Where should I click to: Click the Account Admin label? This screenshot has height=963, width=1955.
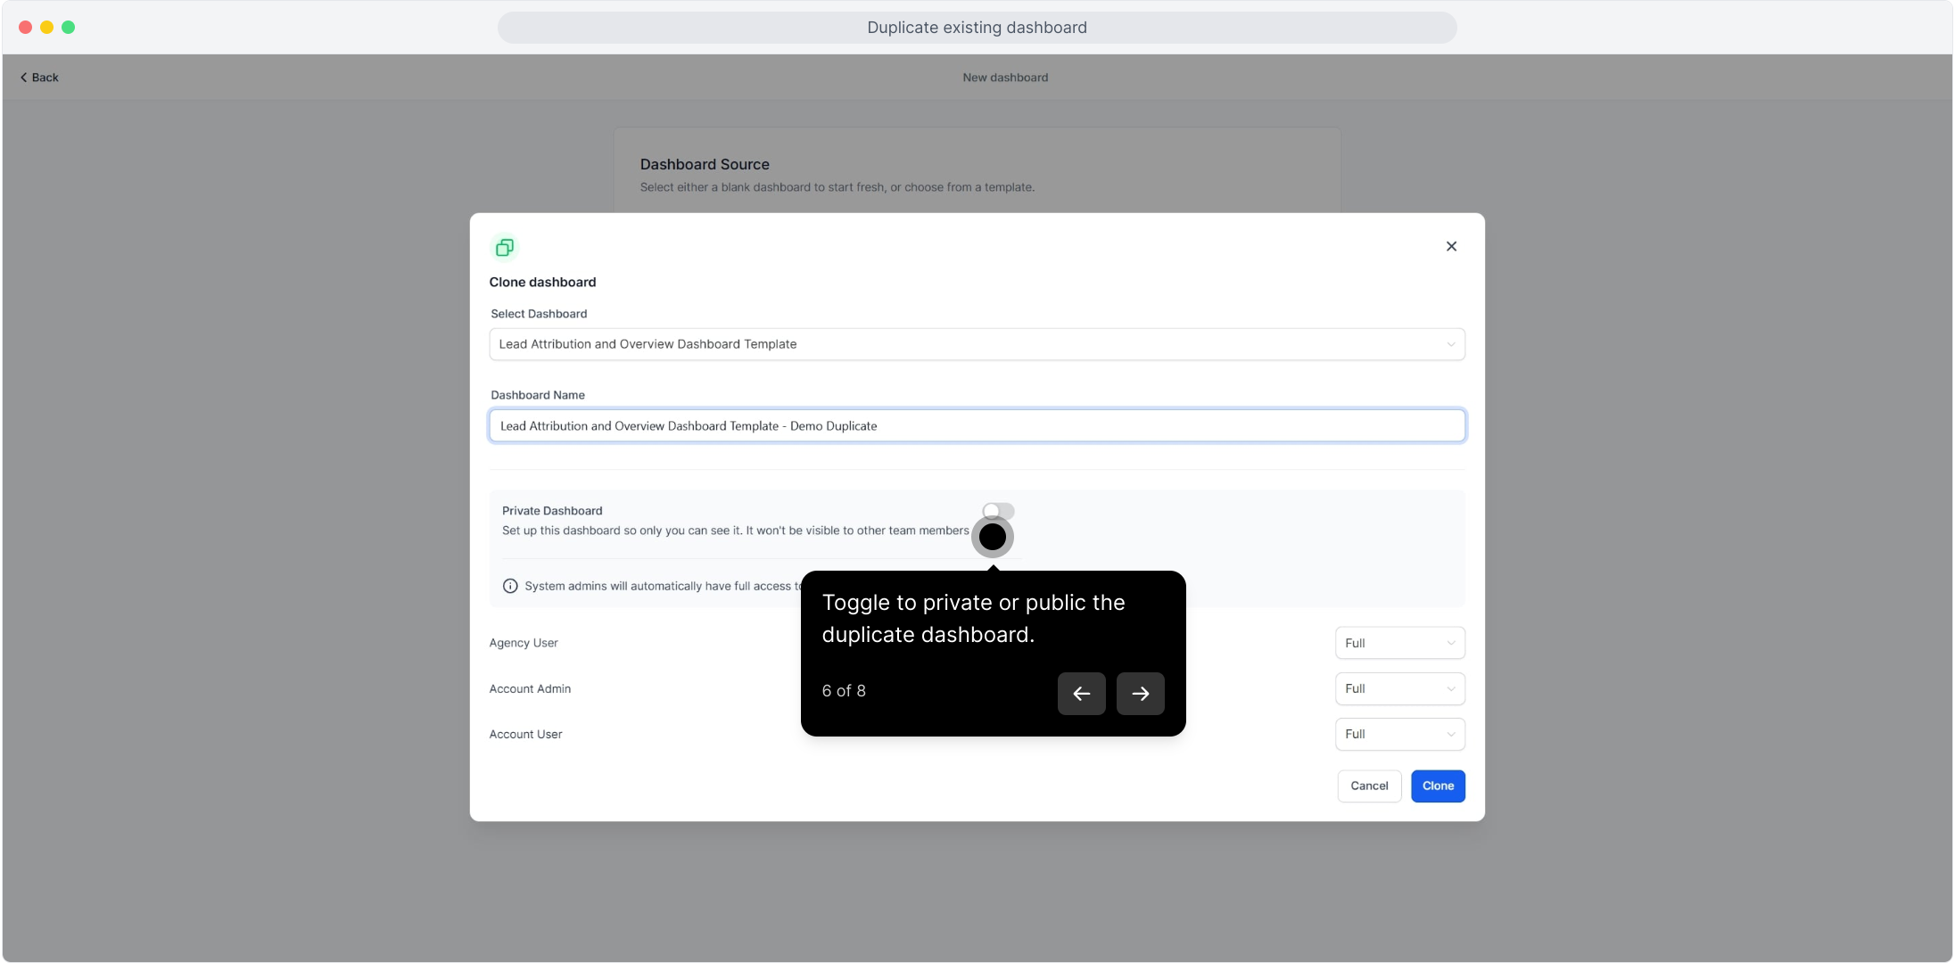click(530, 688)
